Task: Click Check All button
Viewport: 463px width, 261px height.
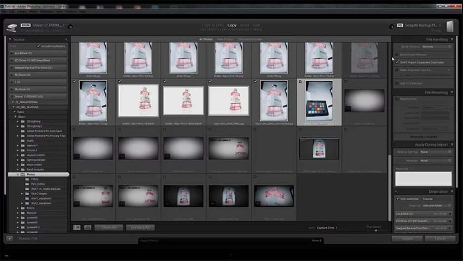Action: click(109, 227)
